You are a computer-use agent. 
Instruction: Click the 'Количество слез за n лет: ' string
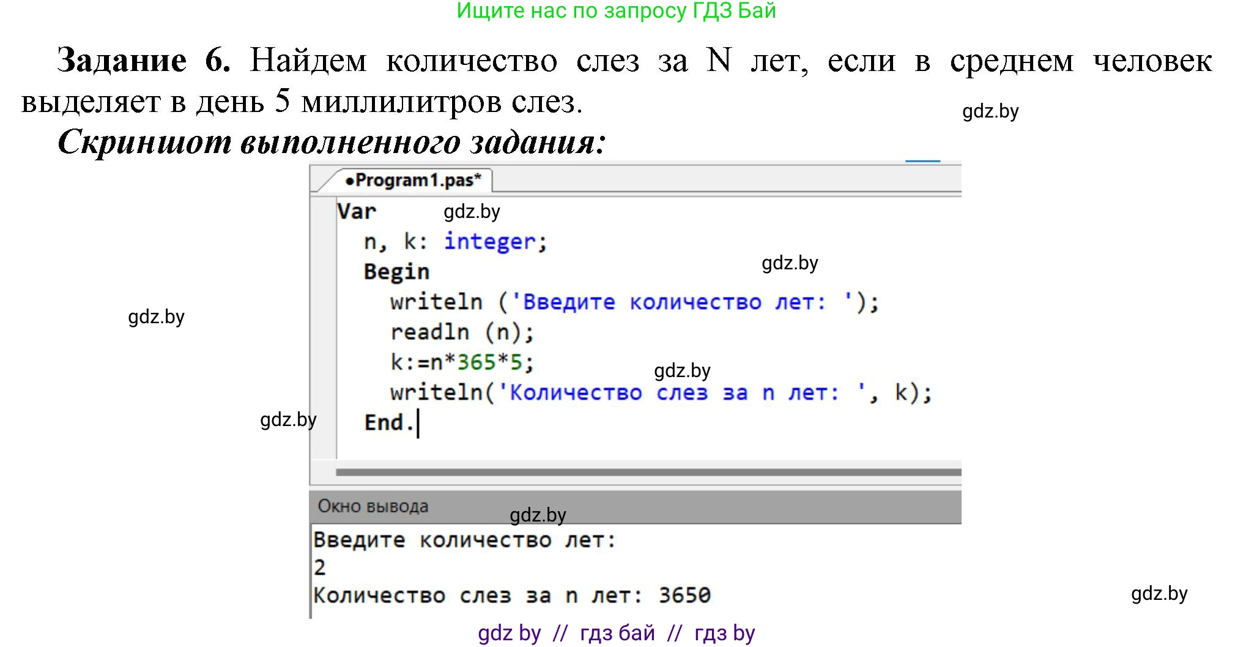pos(681,392)
